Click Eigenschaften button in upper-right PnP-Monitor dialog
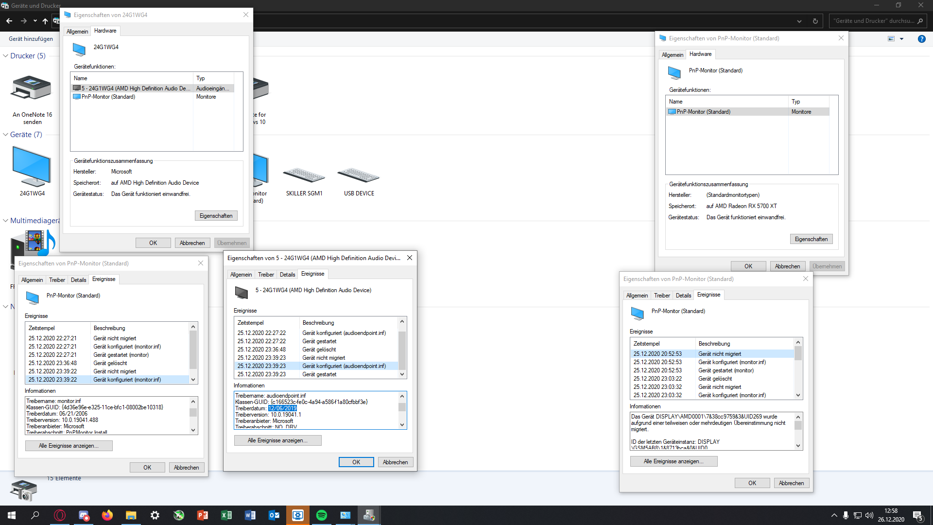This screenshot has height=525, width=933. 812,239
